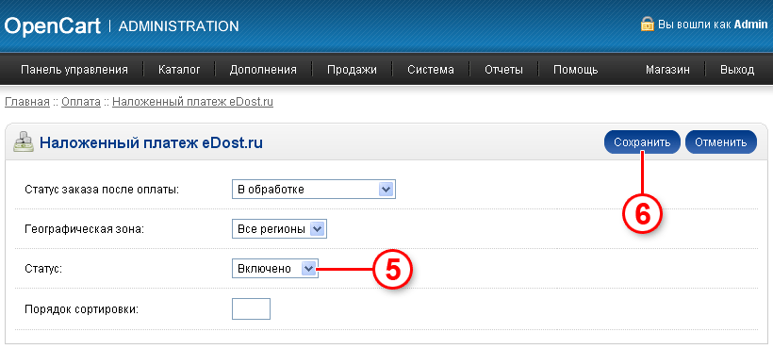Follow the Главная breadcrumb link
Screen dimensions: 773x349
click(x=27, y=102)
